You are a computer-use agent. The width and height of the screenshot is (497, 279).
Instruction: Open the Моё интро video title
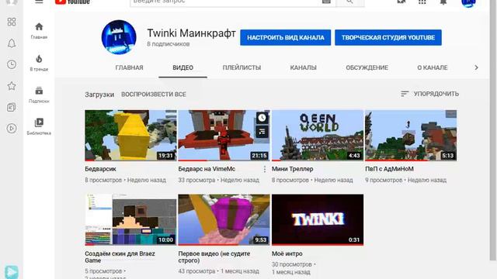[287, 253]
